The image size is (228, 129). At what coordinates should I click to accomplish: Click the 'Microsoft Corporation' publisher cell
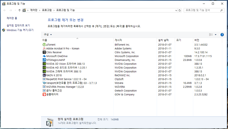[127, 56]
